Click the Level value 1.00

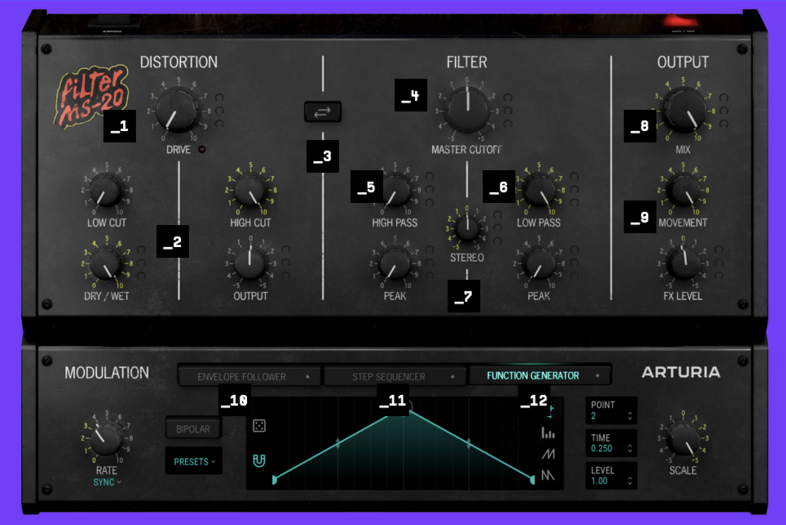[x=599, y=481]
